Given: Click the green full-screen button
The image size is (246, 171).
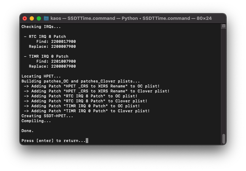Looking at the screenshot, I should (39, 18).
